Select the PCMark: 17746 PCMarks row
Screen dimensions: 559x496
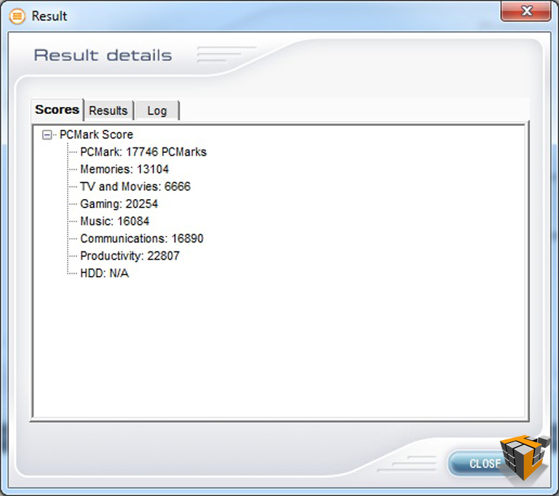tap(143, 152)
